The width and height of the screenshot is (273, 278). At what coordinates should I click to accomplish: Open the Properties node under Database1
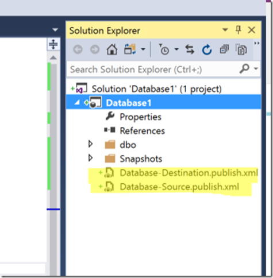[x=140, y=117]
